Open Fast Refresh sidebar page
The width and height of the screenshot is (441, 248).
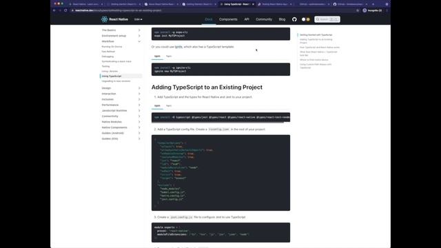click(x=108, y=52)
